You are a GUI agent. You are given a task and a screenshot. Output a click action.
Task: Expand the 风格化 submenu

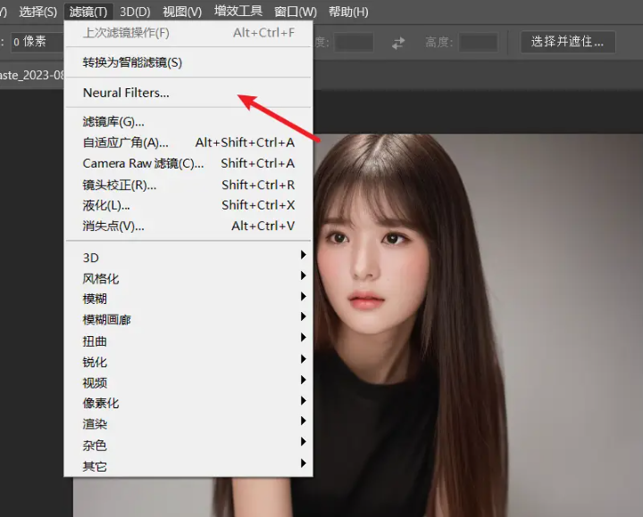[101, 278]
